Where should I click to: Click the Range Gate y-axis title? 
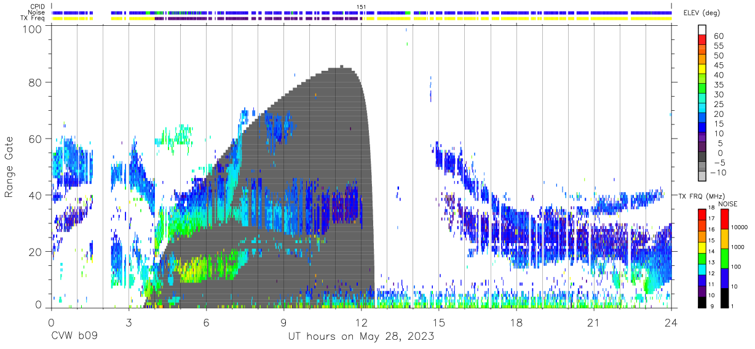(x=9, y=167)
